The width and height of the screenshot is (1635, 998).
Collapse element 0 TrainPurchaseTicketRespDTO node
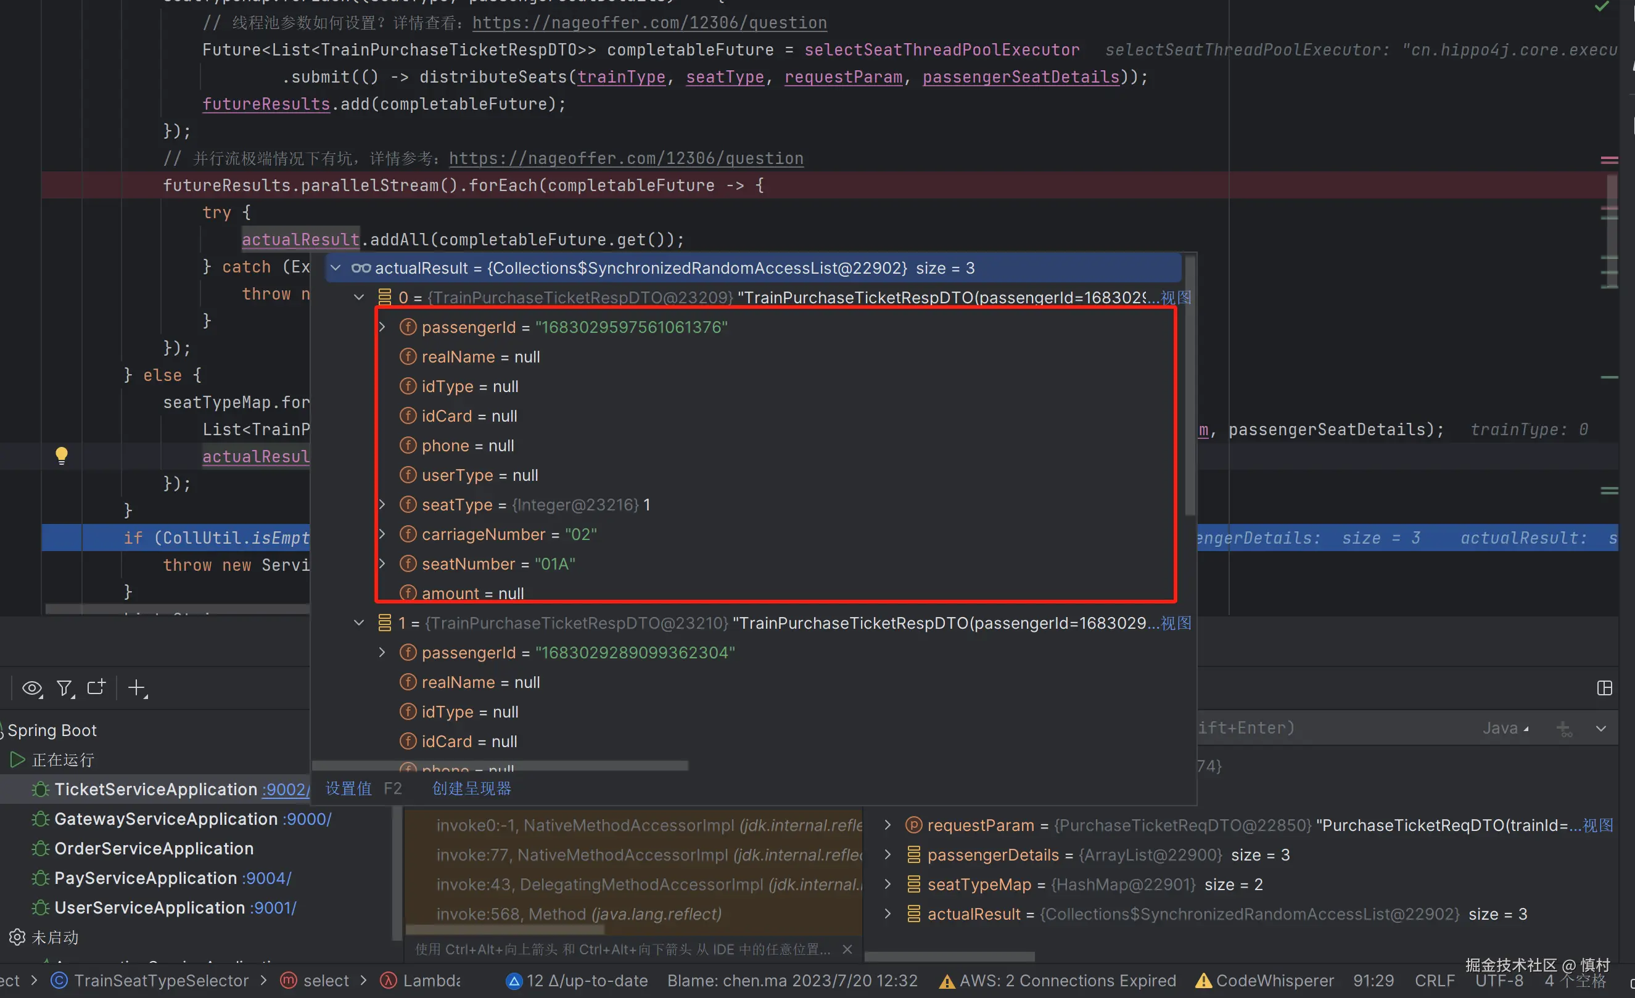[x=359, y=298]
